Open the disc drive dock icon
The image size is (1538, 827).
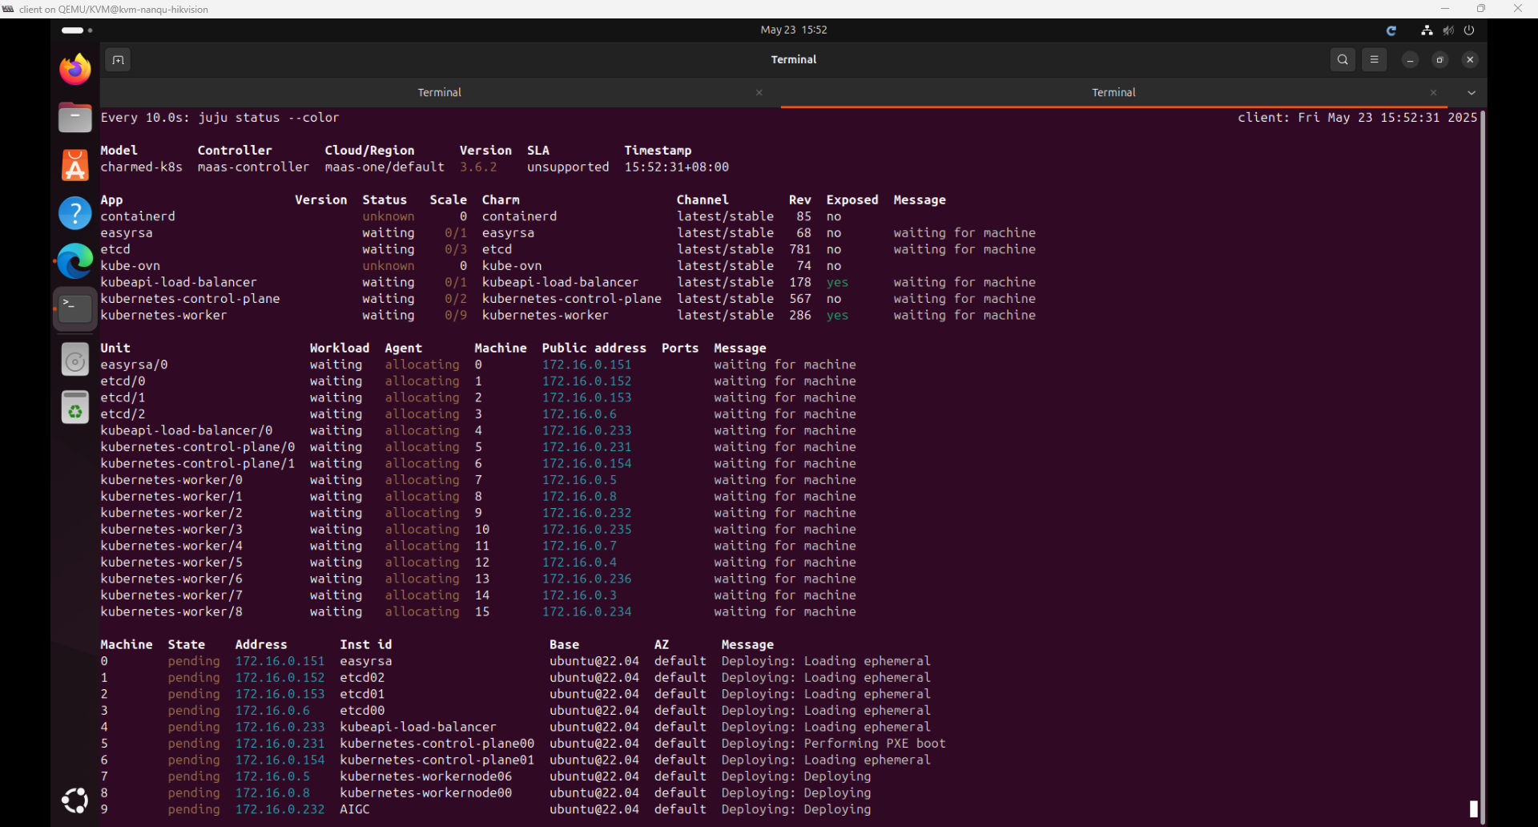pyautogui.click(x=75, y=360)
